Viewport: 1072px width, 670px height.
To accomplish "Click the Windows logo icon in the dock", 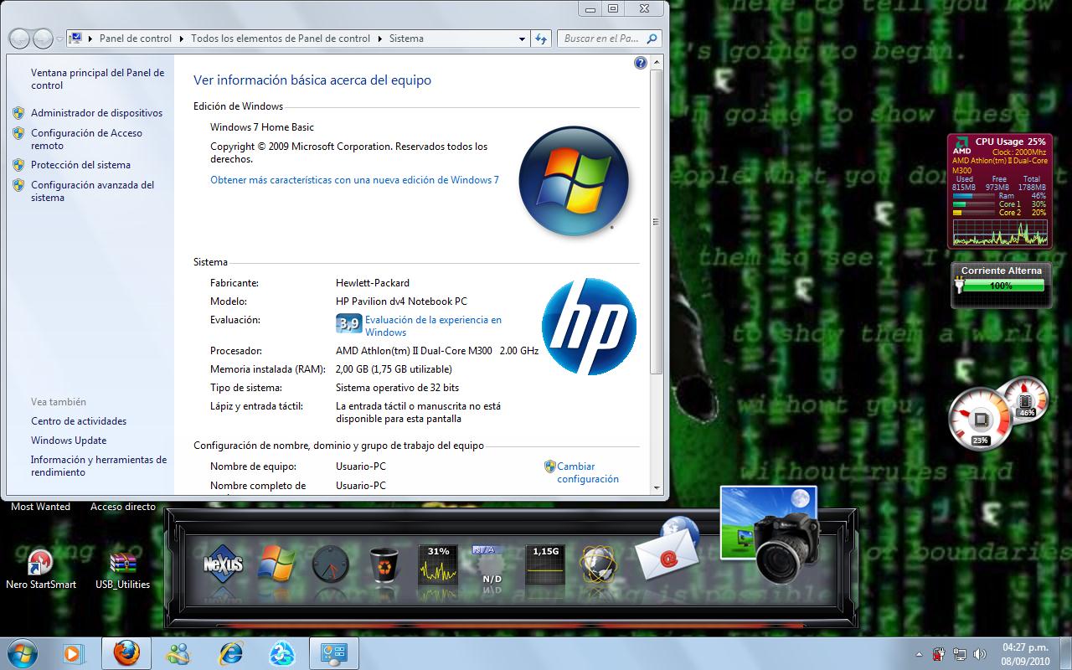I will pos(276,564).
